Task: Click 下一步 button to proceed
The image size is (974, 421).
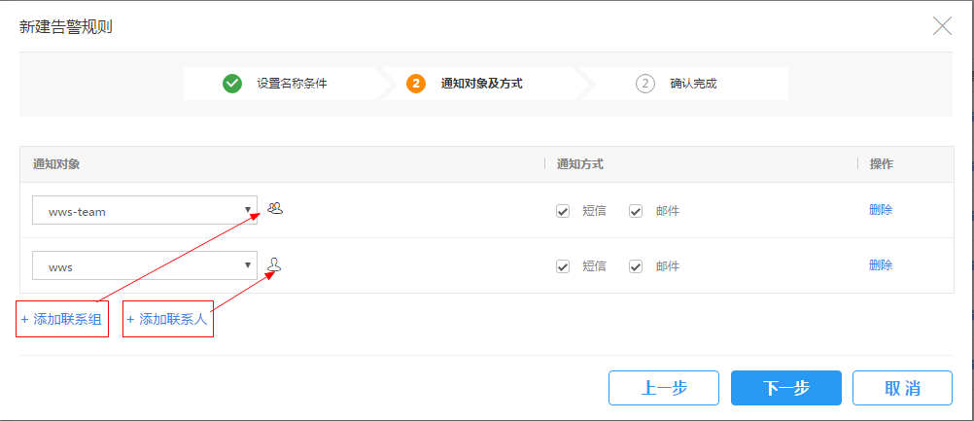Action: [785, 388]
